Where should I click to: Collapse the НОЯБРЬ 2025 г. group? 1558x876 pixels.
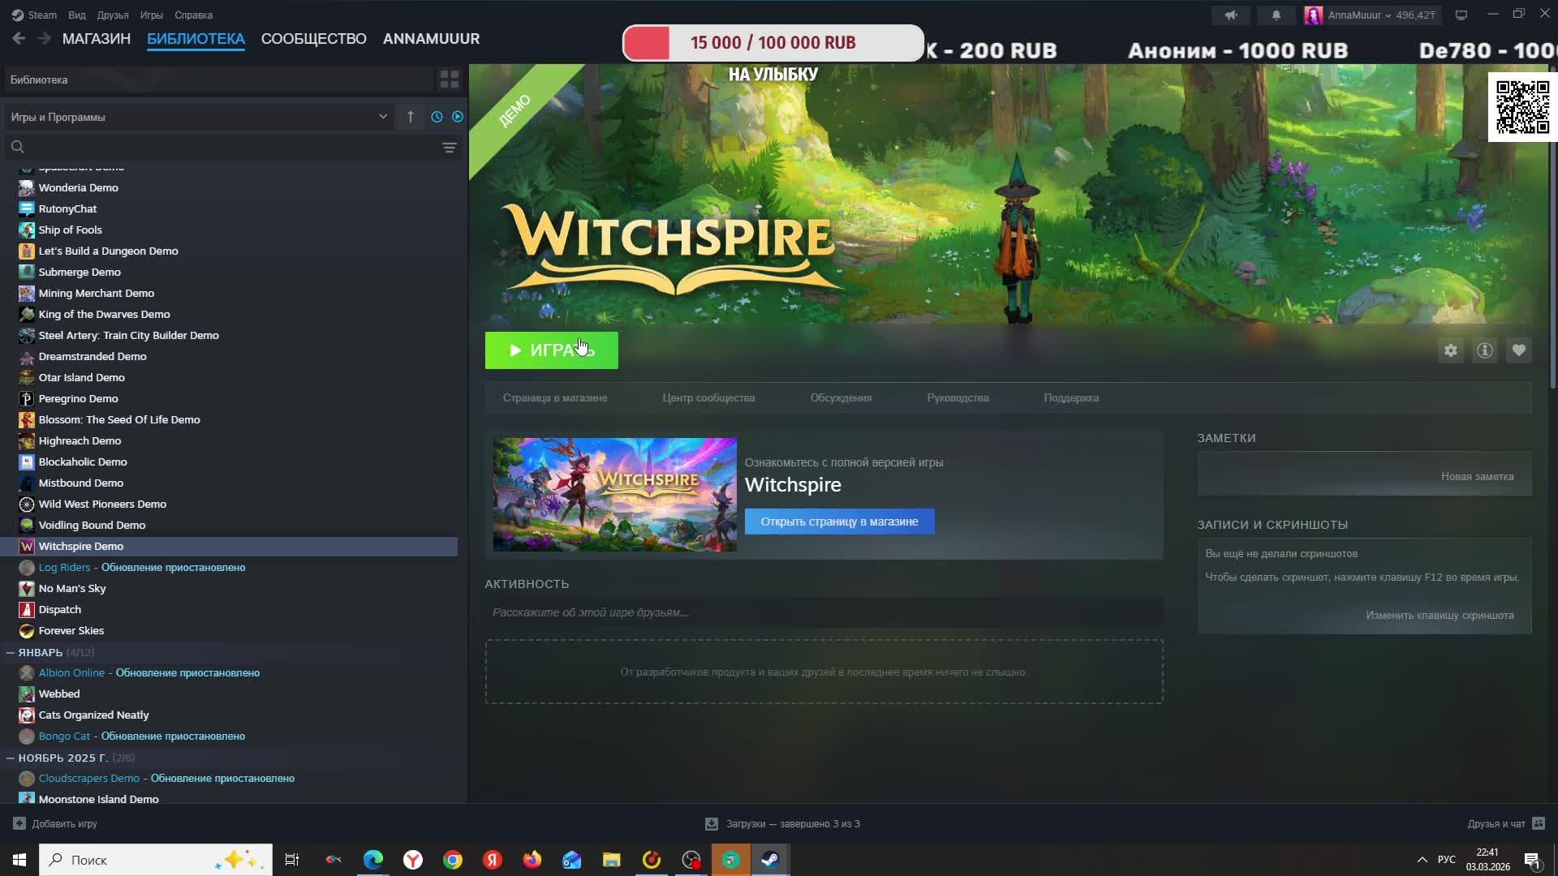[11, 758]
